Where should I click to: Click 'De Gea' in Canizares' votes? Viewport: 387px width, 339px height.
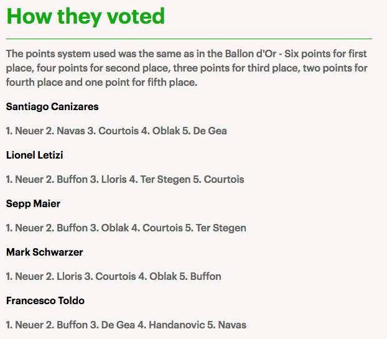pos(212,131)
